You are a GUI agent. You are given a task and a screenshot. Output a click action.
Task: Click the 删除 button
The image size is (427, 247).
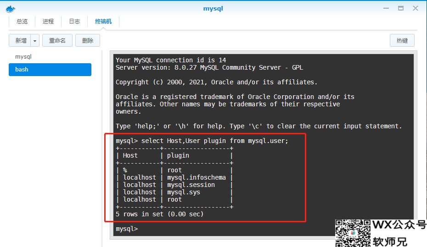point(88,40)
